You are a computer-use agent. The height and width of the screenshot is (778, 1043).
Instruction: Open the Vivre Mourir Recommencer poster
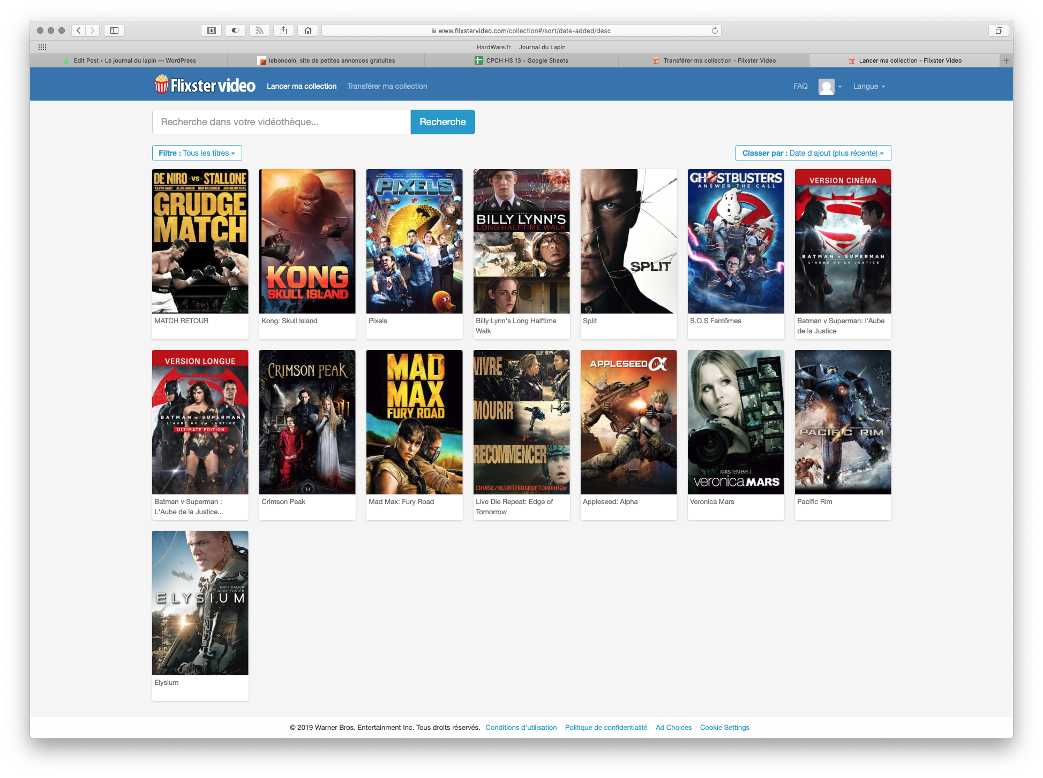521,422
